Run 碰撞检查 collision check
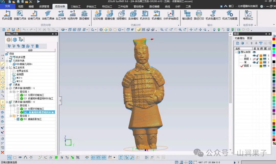The image size is (276, 164). (x=110, y=15)
